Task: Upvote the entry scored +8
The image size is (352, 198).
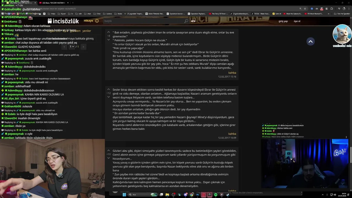Action: click(x=109, y=32)
